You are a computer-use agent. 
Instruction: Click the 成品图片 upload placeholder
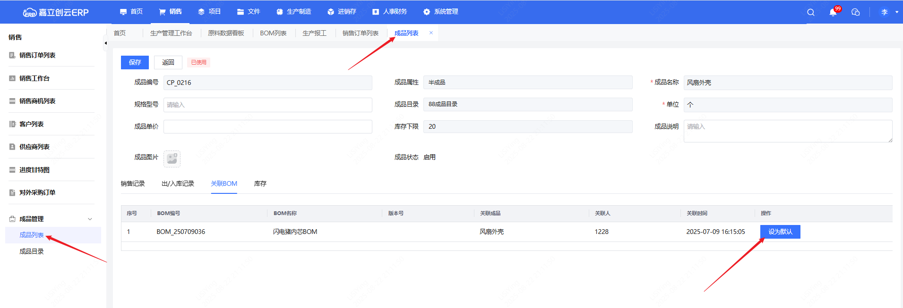coord(172,159)
